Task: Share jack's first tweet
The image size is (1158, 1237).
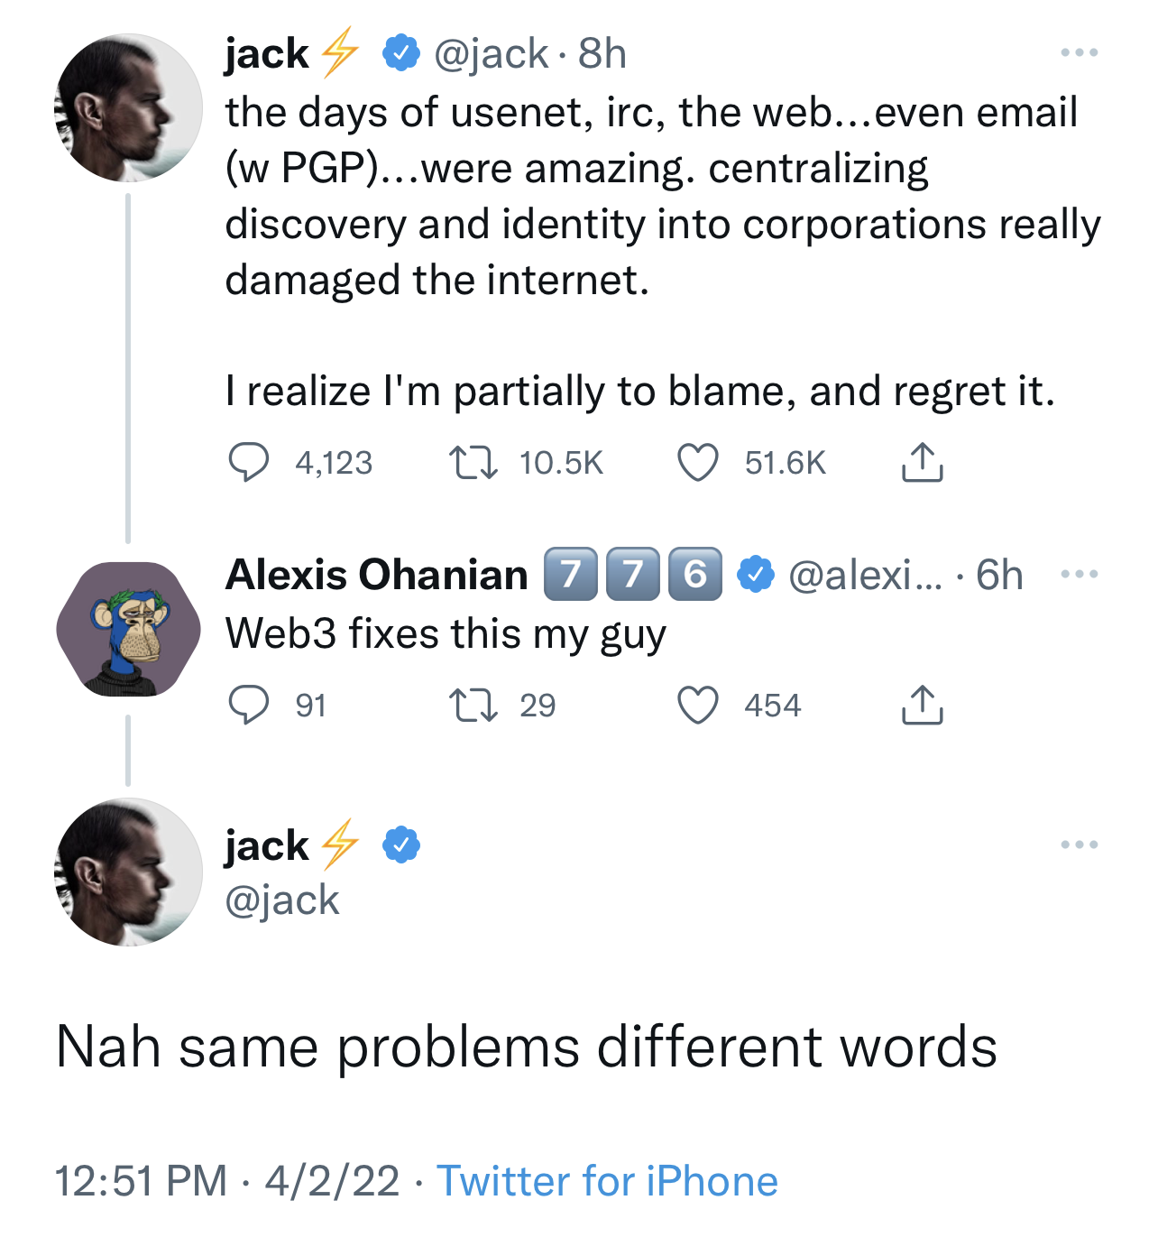Action: (x=922, y=463)
